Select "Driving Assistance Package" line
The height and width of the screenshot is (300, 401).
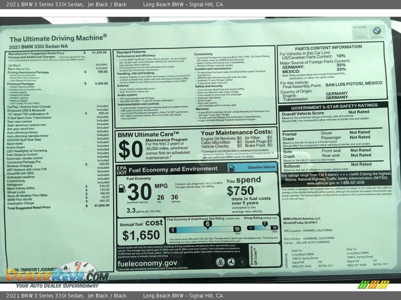tap(28, 72)
